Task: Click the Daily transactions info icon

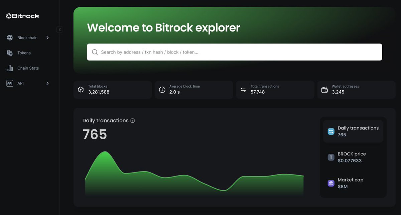Action: click(x=132, y=121)
